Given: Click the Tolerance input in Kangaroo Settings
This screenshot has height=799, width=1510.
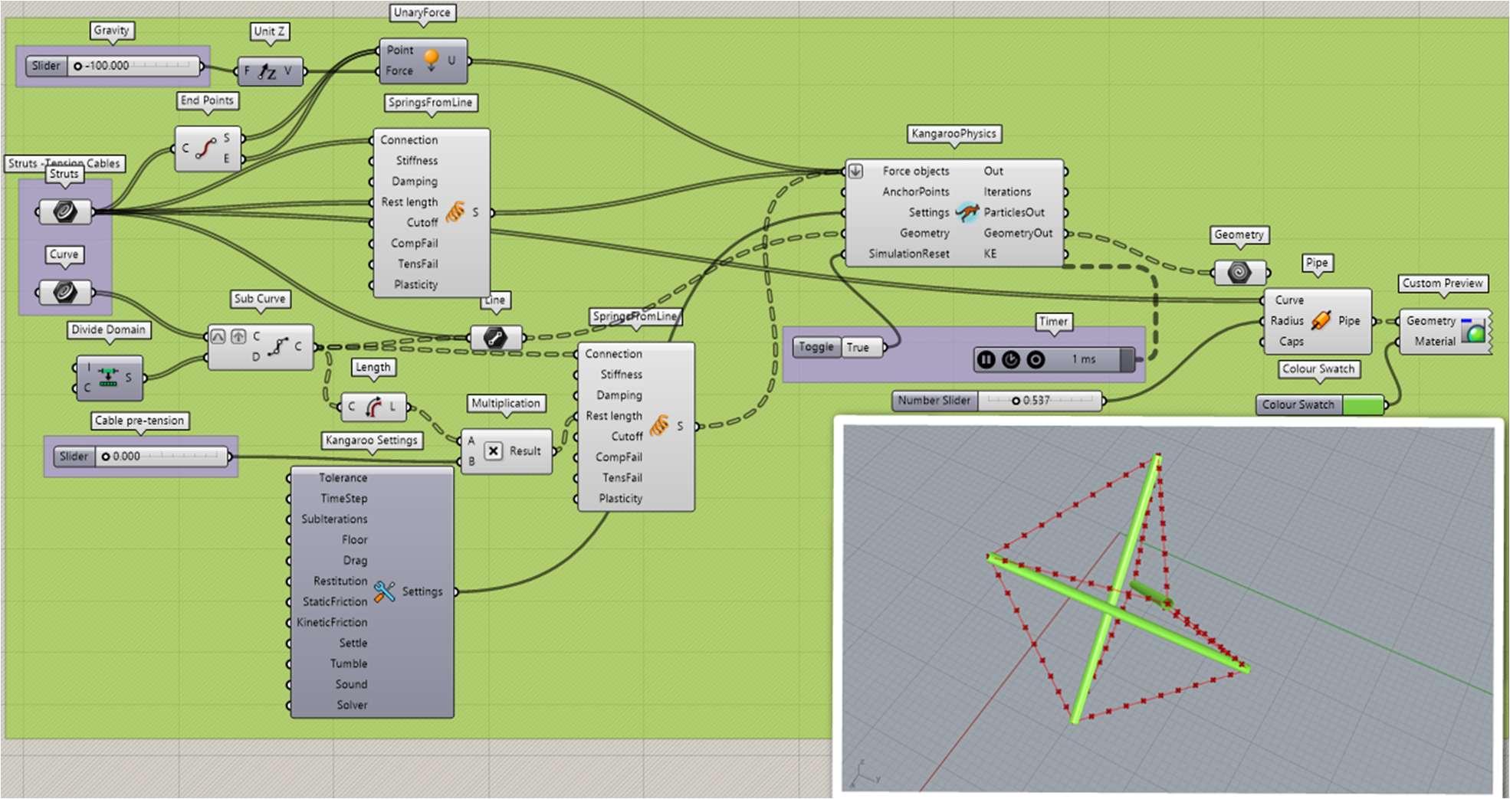Looking at the screenshot, I should click(x=343, y=478).
